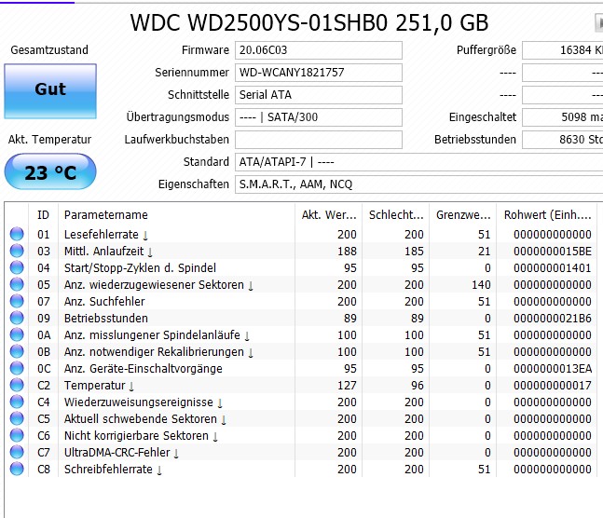
Task: Click the status icon of Lesefehlerrate row
Action: click(17, 234)
